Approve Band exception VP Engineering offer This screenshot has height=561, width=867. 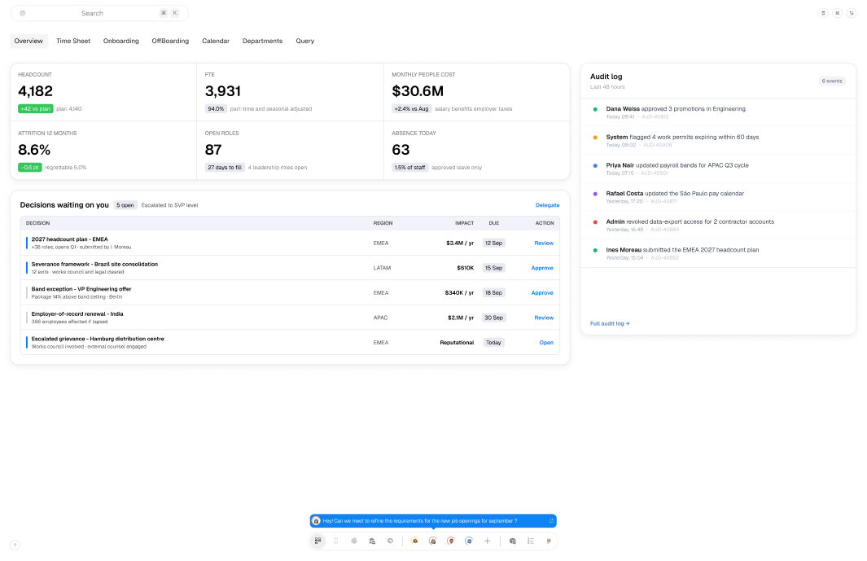(x=542, y=292)
